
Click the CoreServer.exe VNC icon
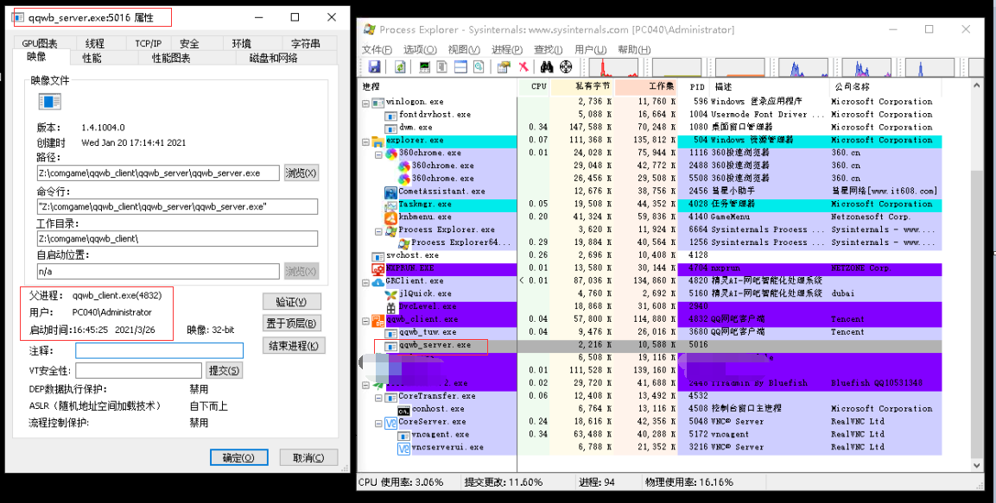point(391,422)
